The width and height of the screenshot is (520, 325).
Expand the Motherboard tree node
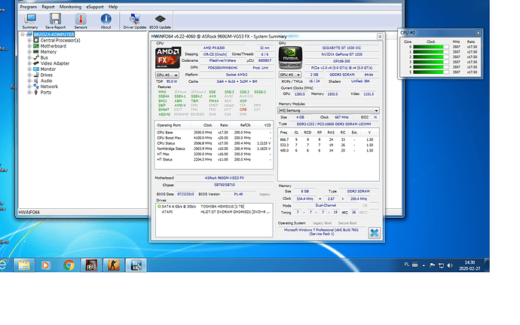pos(29,46)
